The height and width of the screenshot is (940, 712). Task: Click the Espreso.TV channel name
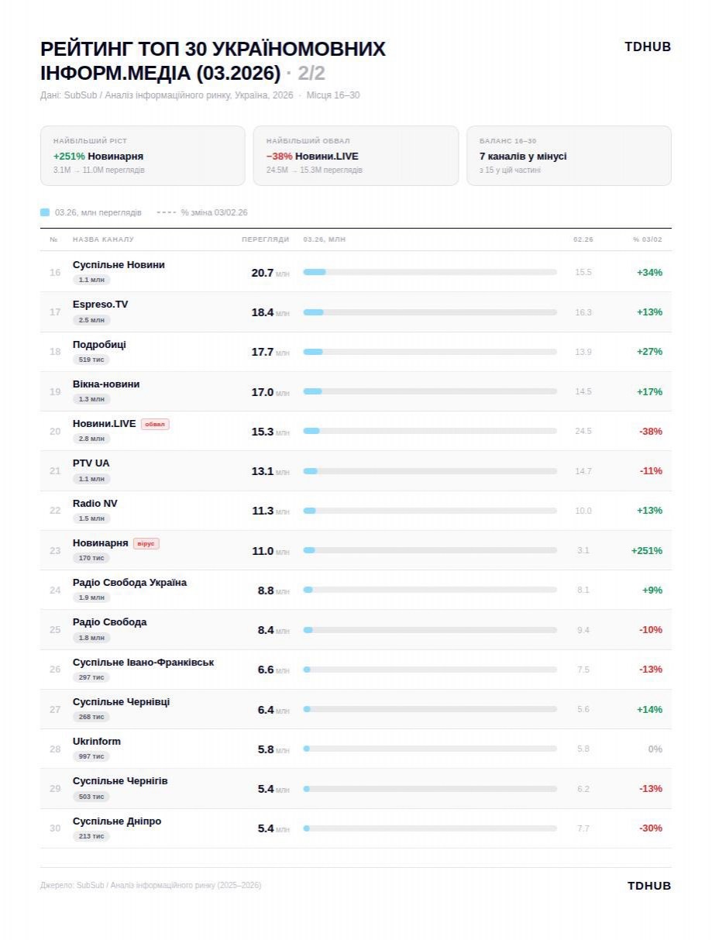[x=101, y=305]
